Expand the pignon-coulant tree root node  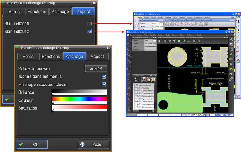pyautogui.click(x=135, y=85)
